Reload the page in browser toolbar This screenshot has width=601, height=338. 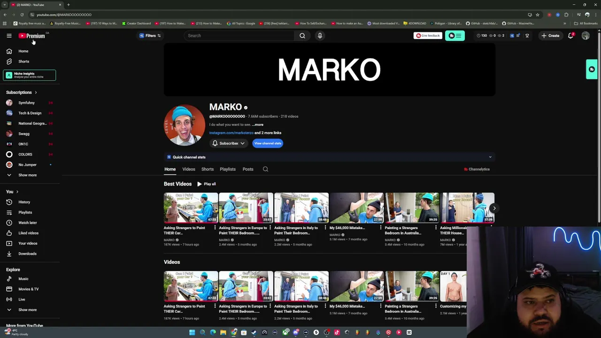[22, 15]
